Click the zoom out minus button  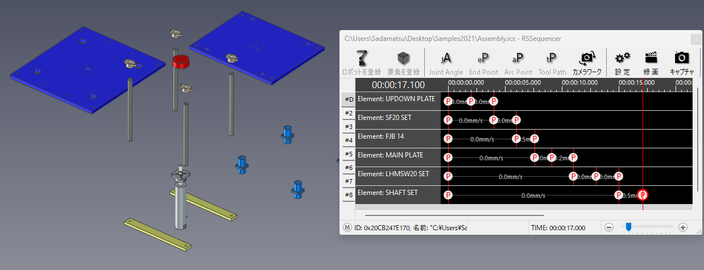point(609,227)
